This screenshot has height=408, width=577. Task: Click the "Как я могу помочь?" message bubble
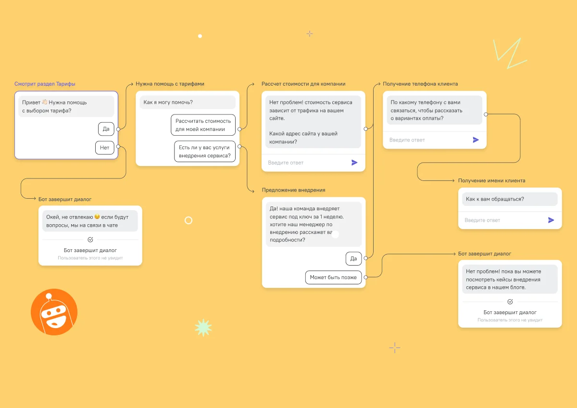pyautogui.click(x=188, y=102)
